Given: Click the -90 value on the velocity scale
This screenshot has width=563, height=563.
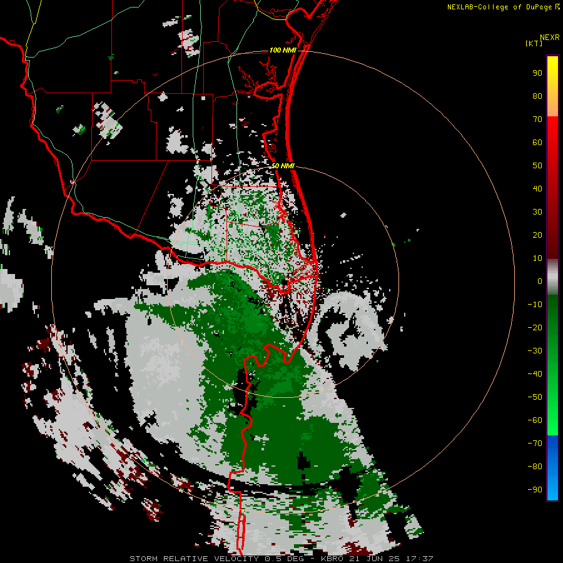Looking at the screenshot, I should pos(535,490).
